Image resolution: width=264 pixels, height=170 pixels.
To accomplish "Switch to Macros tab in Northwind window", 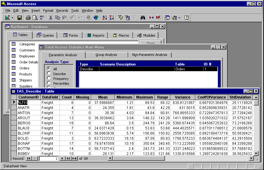I will coord(121,35).
